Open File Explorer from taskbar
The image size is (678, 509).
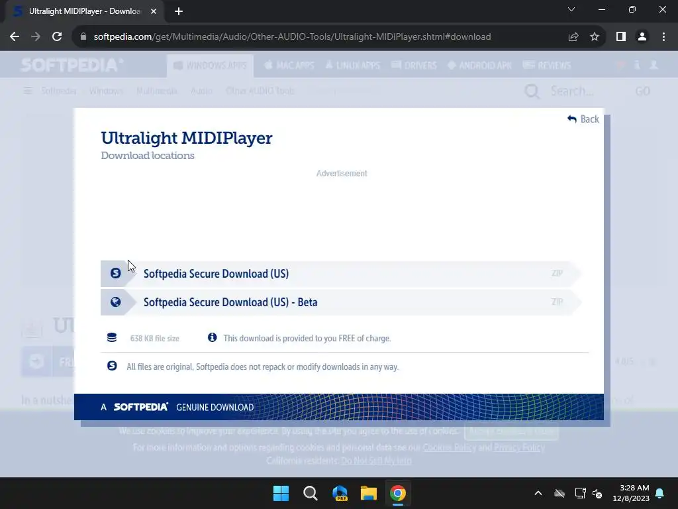click(x=369, y=493)
